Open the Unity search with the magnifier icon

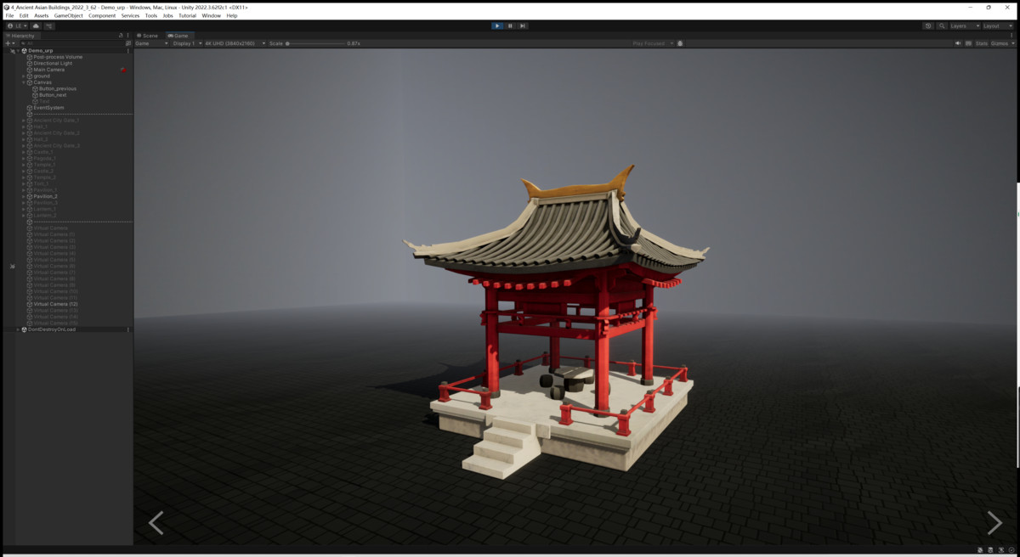click(942, 25)
